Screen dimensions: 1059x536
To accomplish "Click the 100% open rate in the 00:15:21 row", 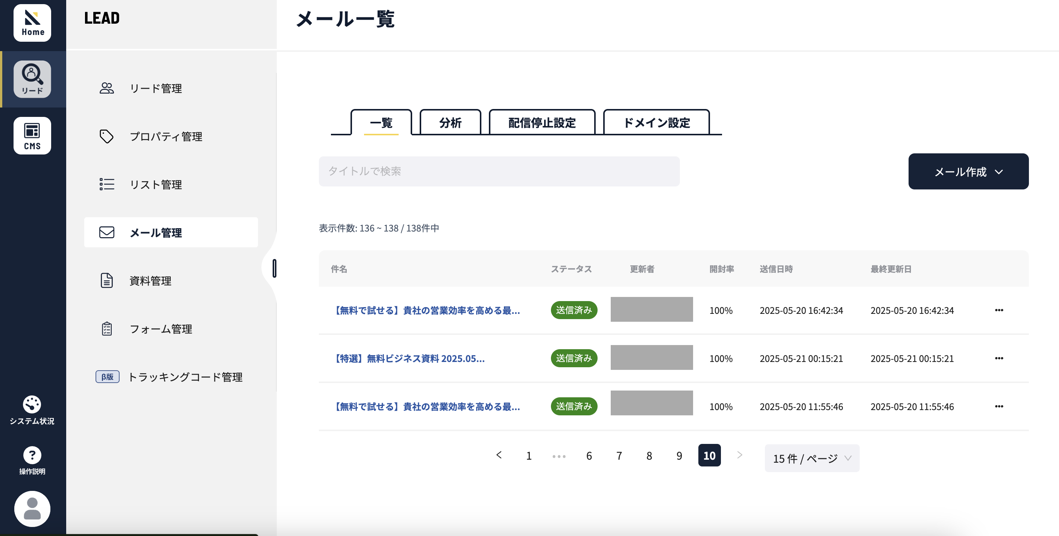I will tap(721, 359).
